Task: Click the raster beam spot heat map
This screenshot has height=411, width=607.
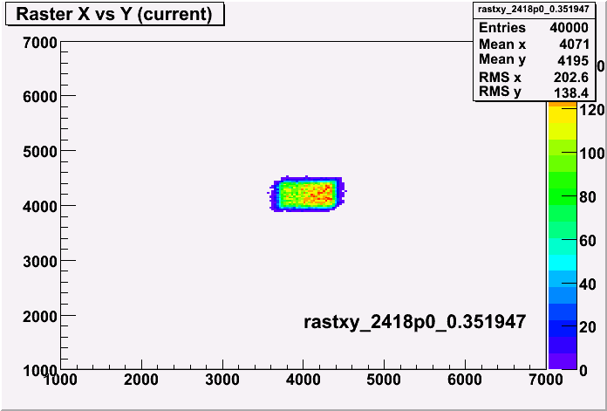Action: [307, 194]
